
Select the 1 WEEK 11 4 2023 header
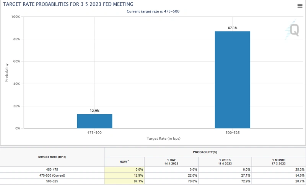225,161
